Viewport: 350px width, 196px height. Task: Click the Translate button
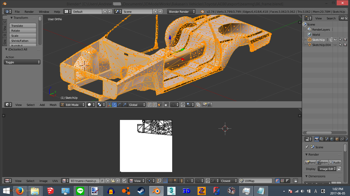coord(23,26)
